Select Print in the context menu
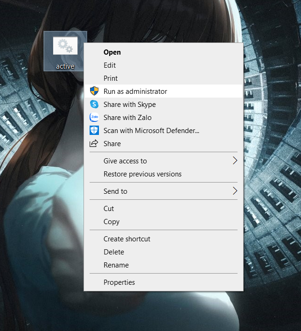This screenshot has height=331, width=301. [x=164, y=78]
